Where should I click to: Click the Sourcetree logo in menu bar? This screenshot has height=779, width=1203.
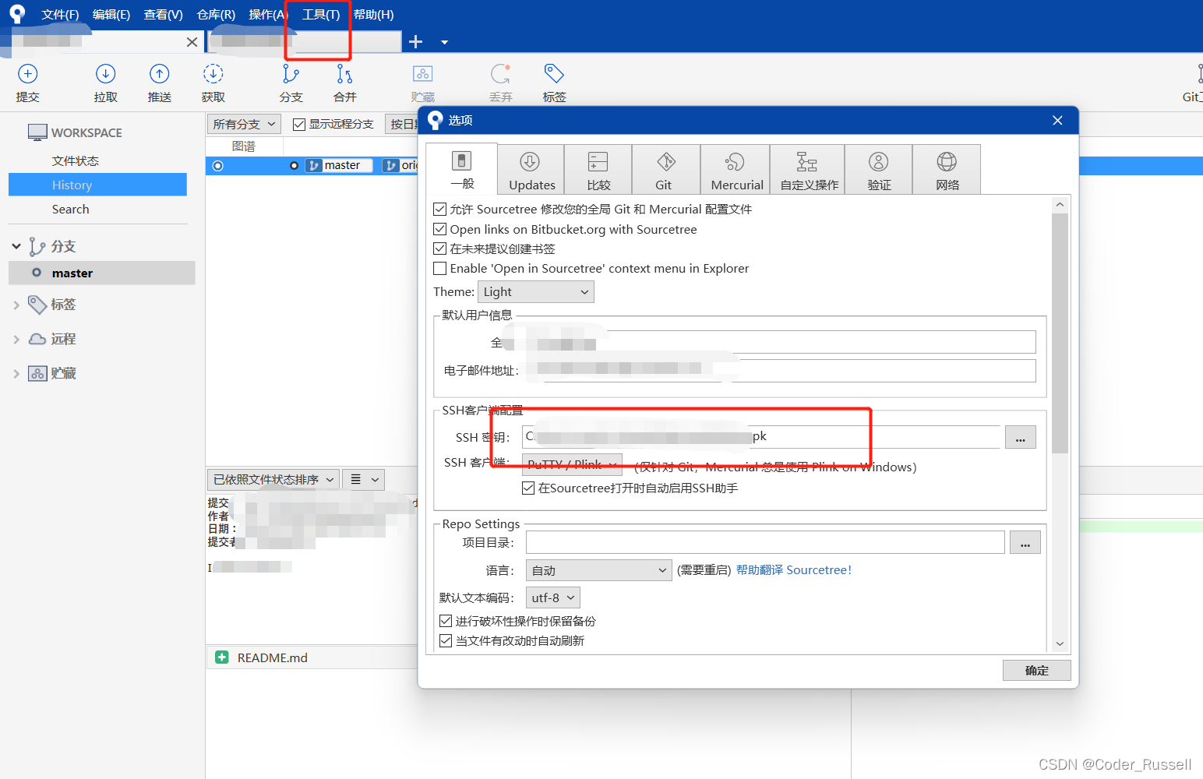pyautogui.click(x=17, y=14)
